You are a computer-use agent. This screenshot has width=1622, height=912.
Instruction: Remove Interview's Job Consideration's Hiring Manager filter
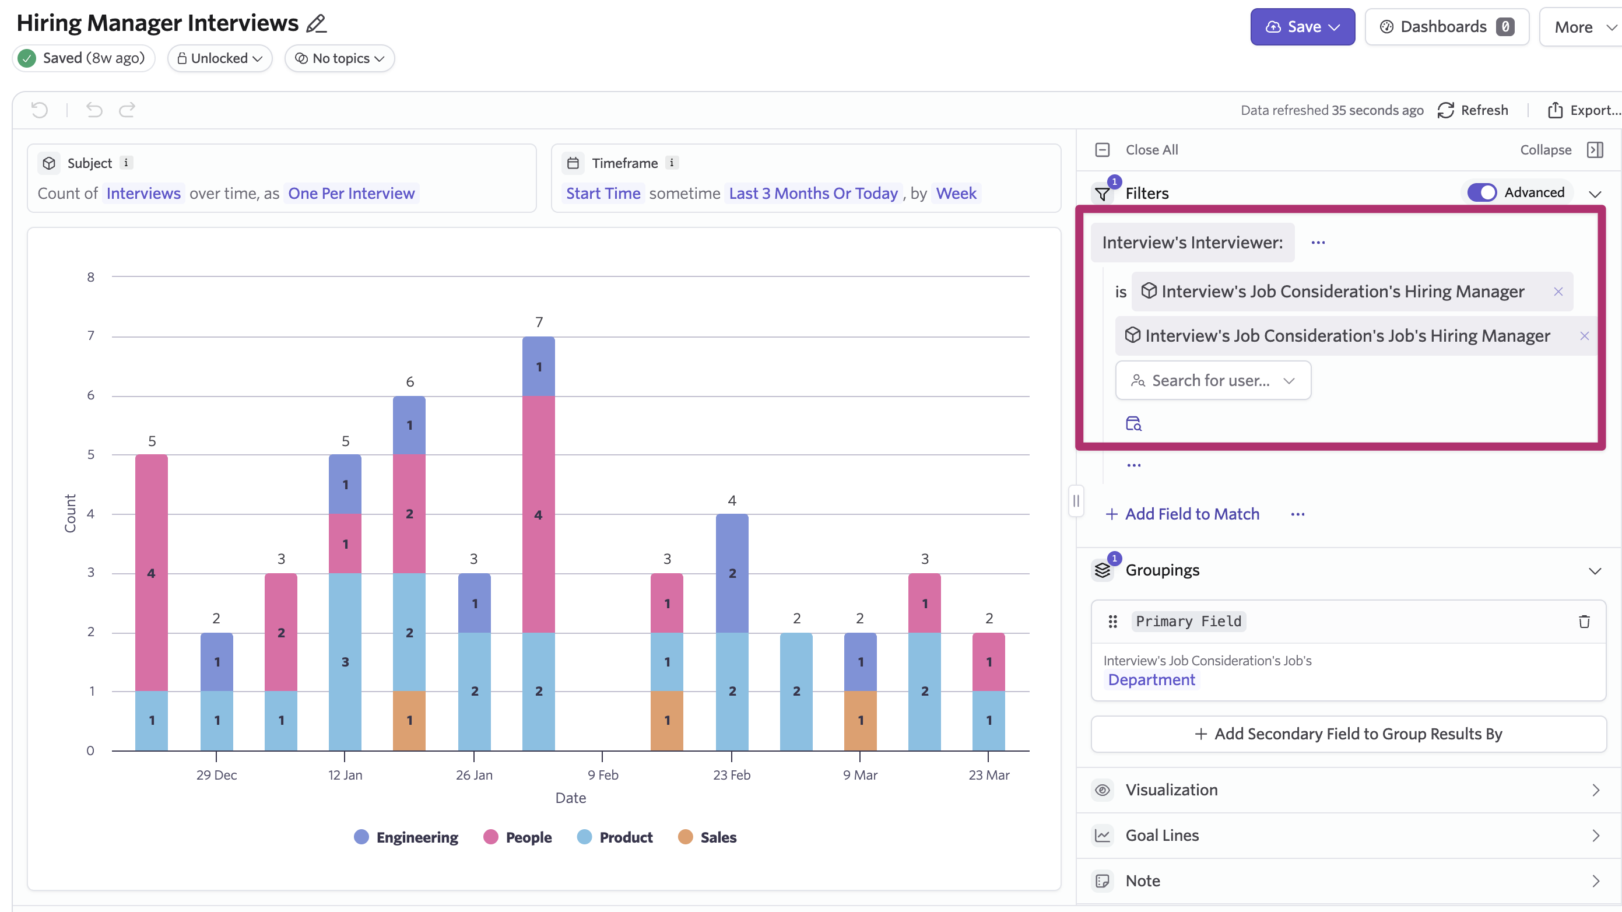[1558, 292]
